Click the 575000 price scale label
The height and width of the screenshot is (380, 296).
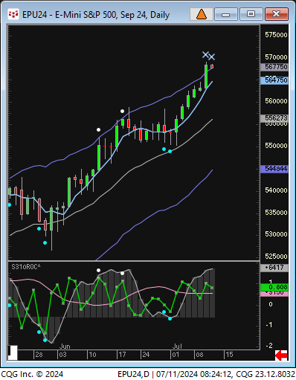point(276,35)
